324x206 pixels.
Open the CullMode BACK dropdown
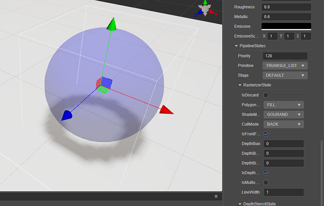(284, 124)
